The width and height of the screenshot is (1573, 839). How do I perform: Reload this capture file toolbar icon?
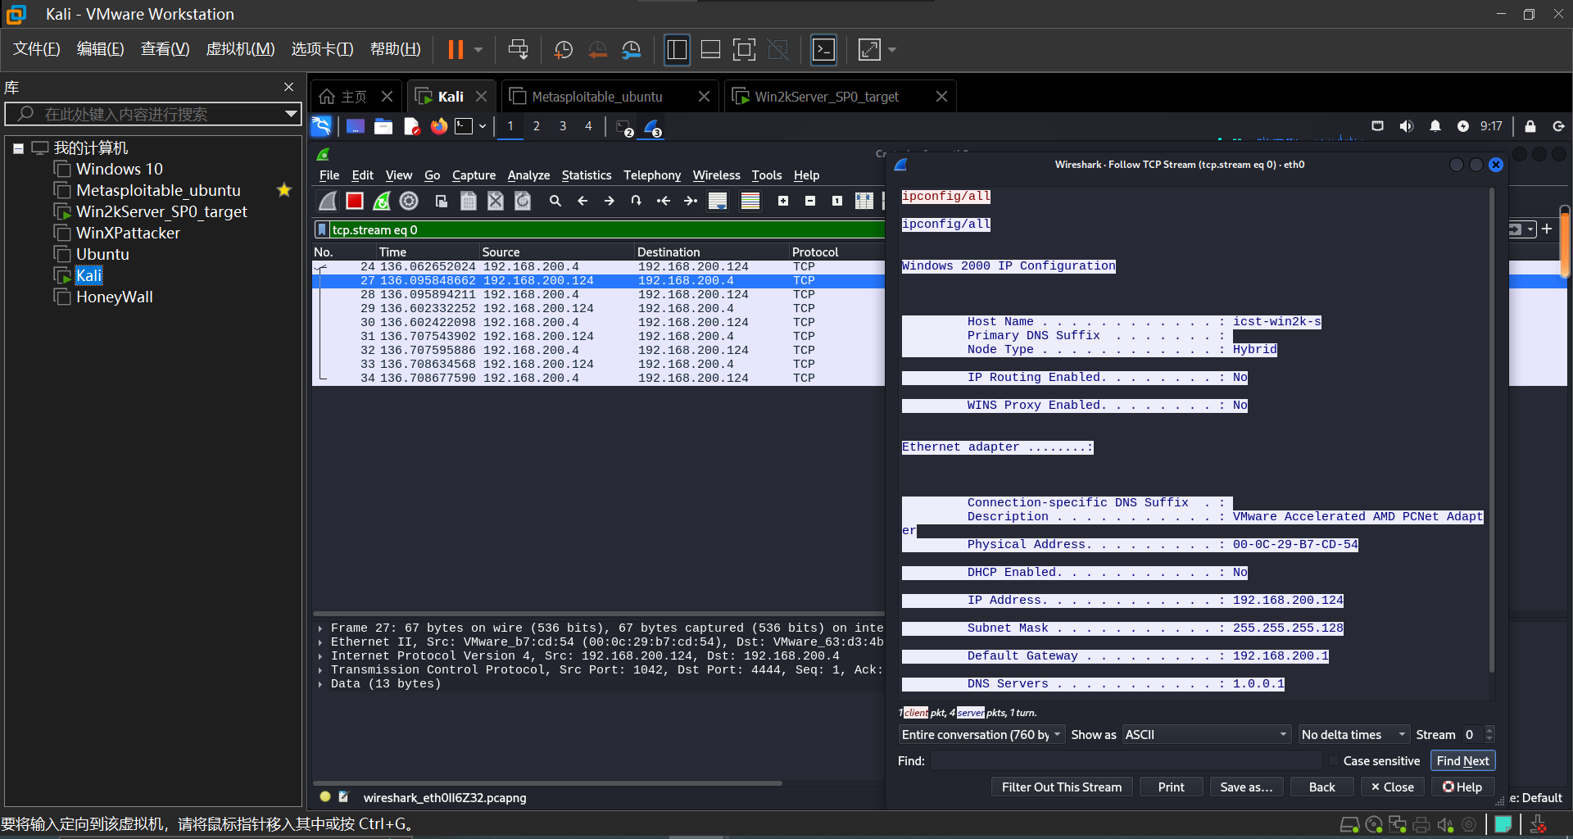coord(523,201)
